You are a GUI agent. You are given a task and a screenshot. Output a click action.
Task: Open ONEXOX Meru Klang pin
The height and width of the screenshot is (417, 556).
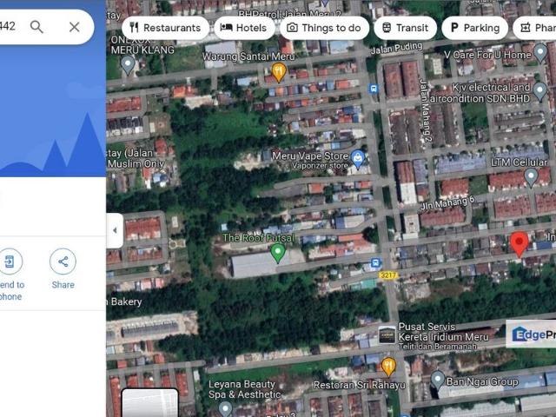point(128,66)
